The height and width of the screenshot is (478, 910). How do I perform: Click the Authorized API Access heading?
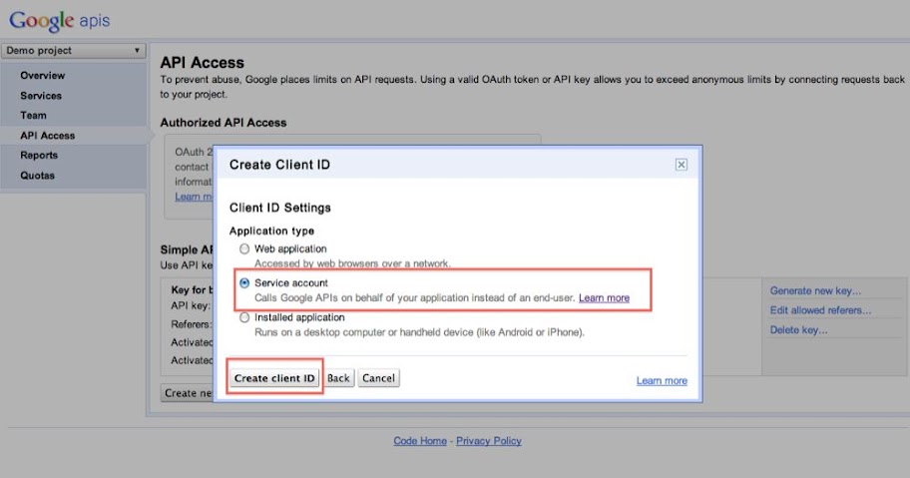coord(224,123)
